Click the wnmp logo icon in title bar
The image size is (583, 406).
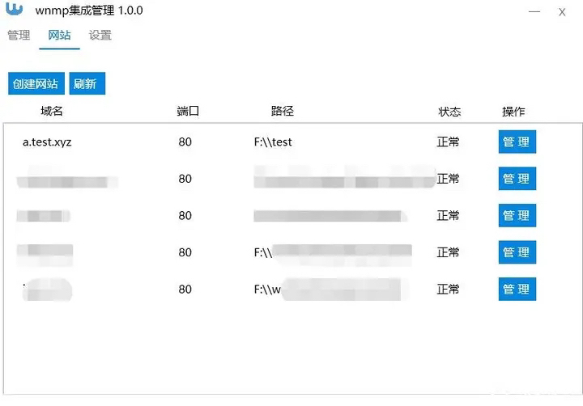click(15, 9)
